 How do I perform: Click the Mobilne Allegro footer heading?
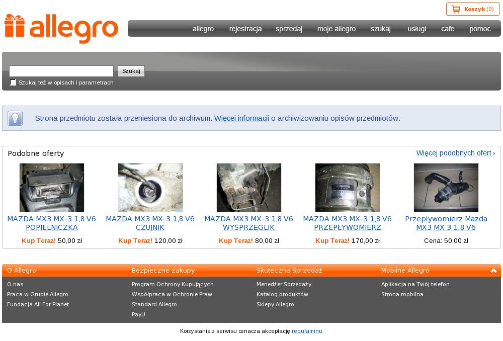405,271
